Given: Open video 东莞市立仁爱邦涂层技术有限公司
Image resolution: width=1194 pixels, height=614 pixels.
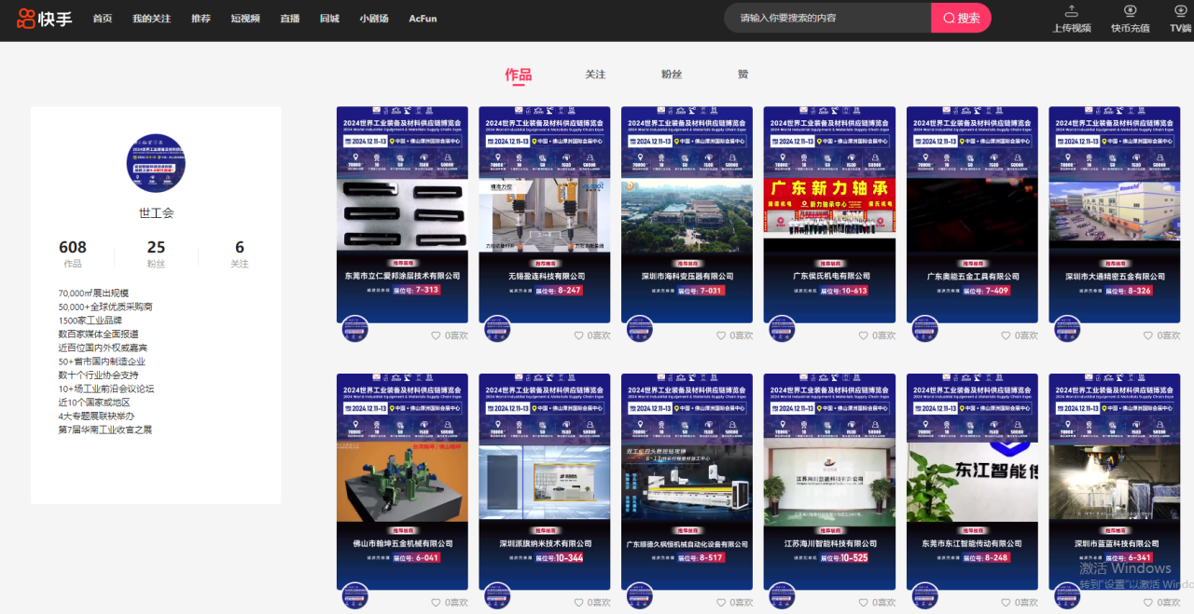Looking at the screenshot, I should click(402, 214).
